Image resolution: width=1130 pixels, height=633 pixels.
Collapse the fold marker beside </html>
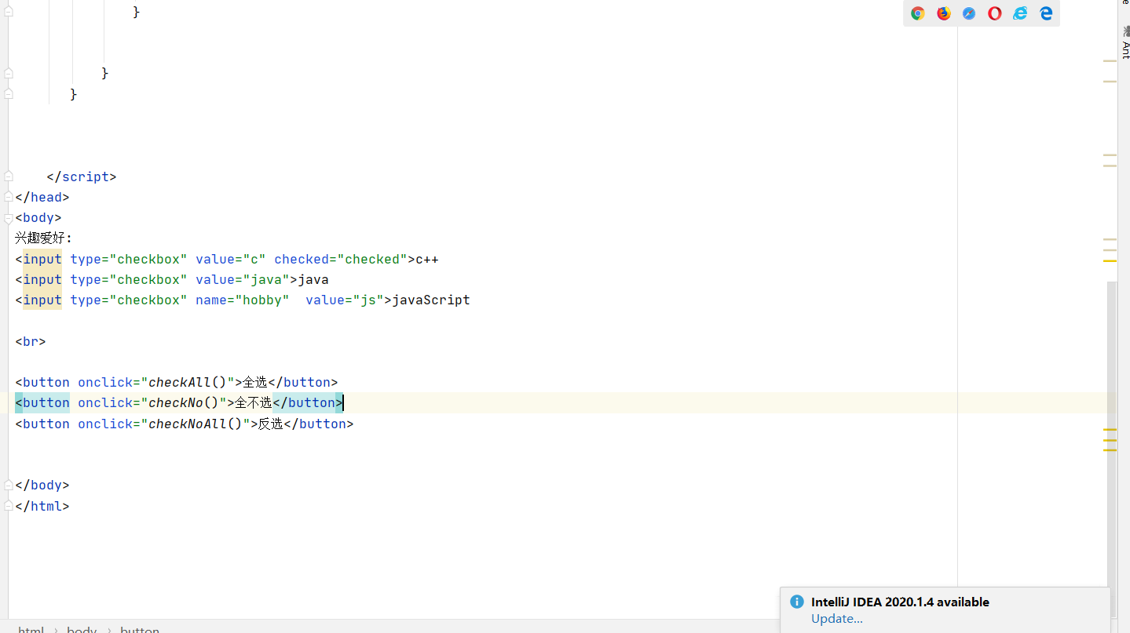(x=9, y=505)
